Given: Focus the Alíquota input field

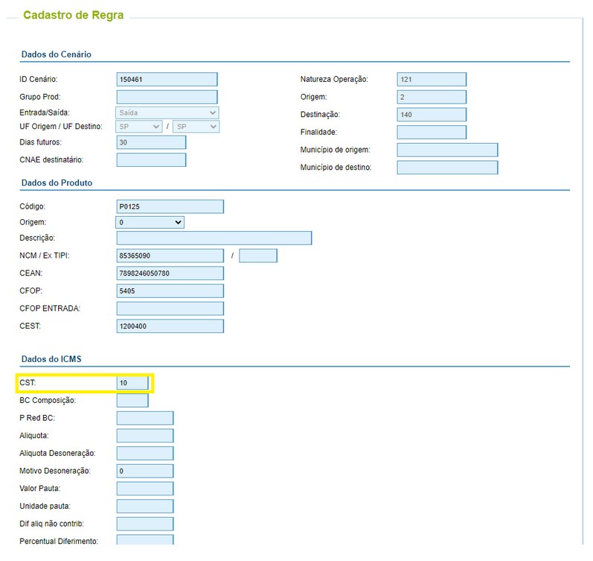Looking at the screenshot, I should pos(145,436).
